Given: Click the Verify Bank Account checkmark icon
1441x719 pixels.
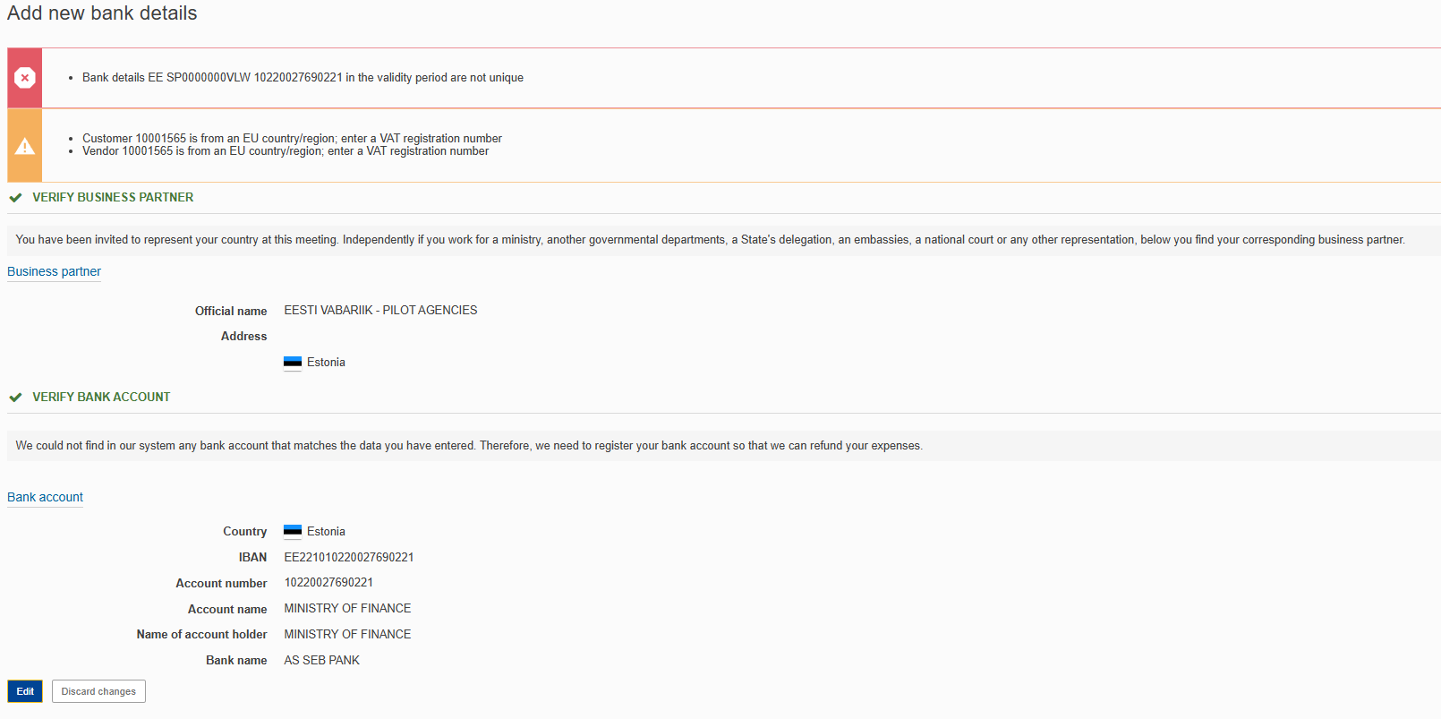Looking at the screenshot, I should pyautogui.click(x=15, y=398).
